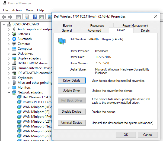163x141 pixels.
Task: Click the Realtek PCIe FE adapter icon
Action: click(x=19, y=102)
